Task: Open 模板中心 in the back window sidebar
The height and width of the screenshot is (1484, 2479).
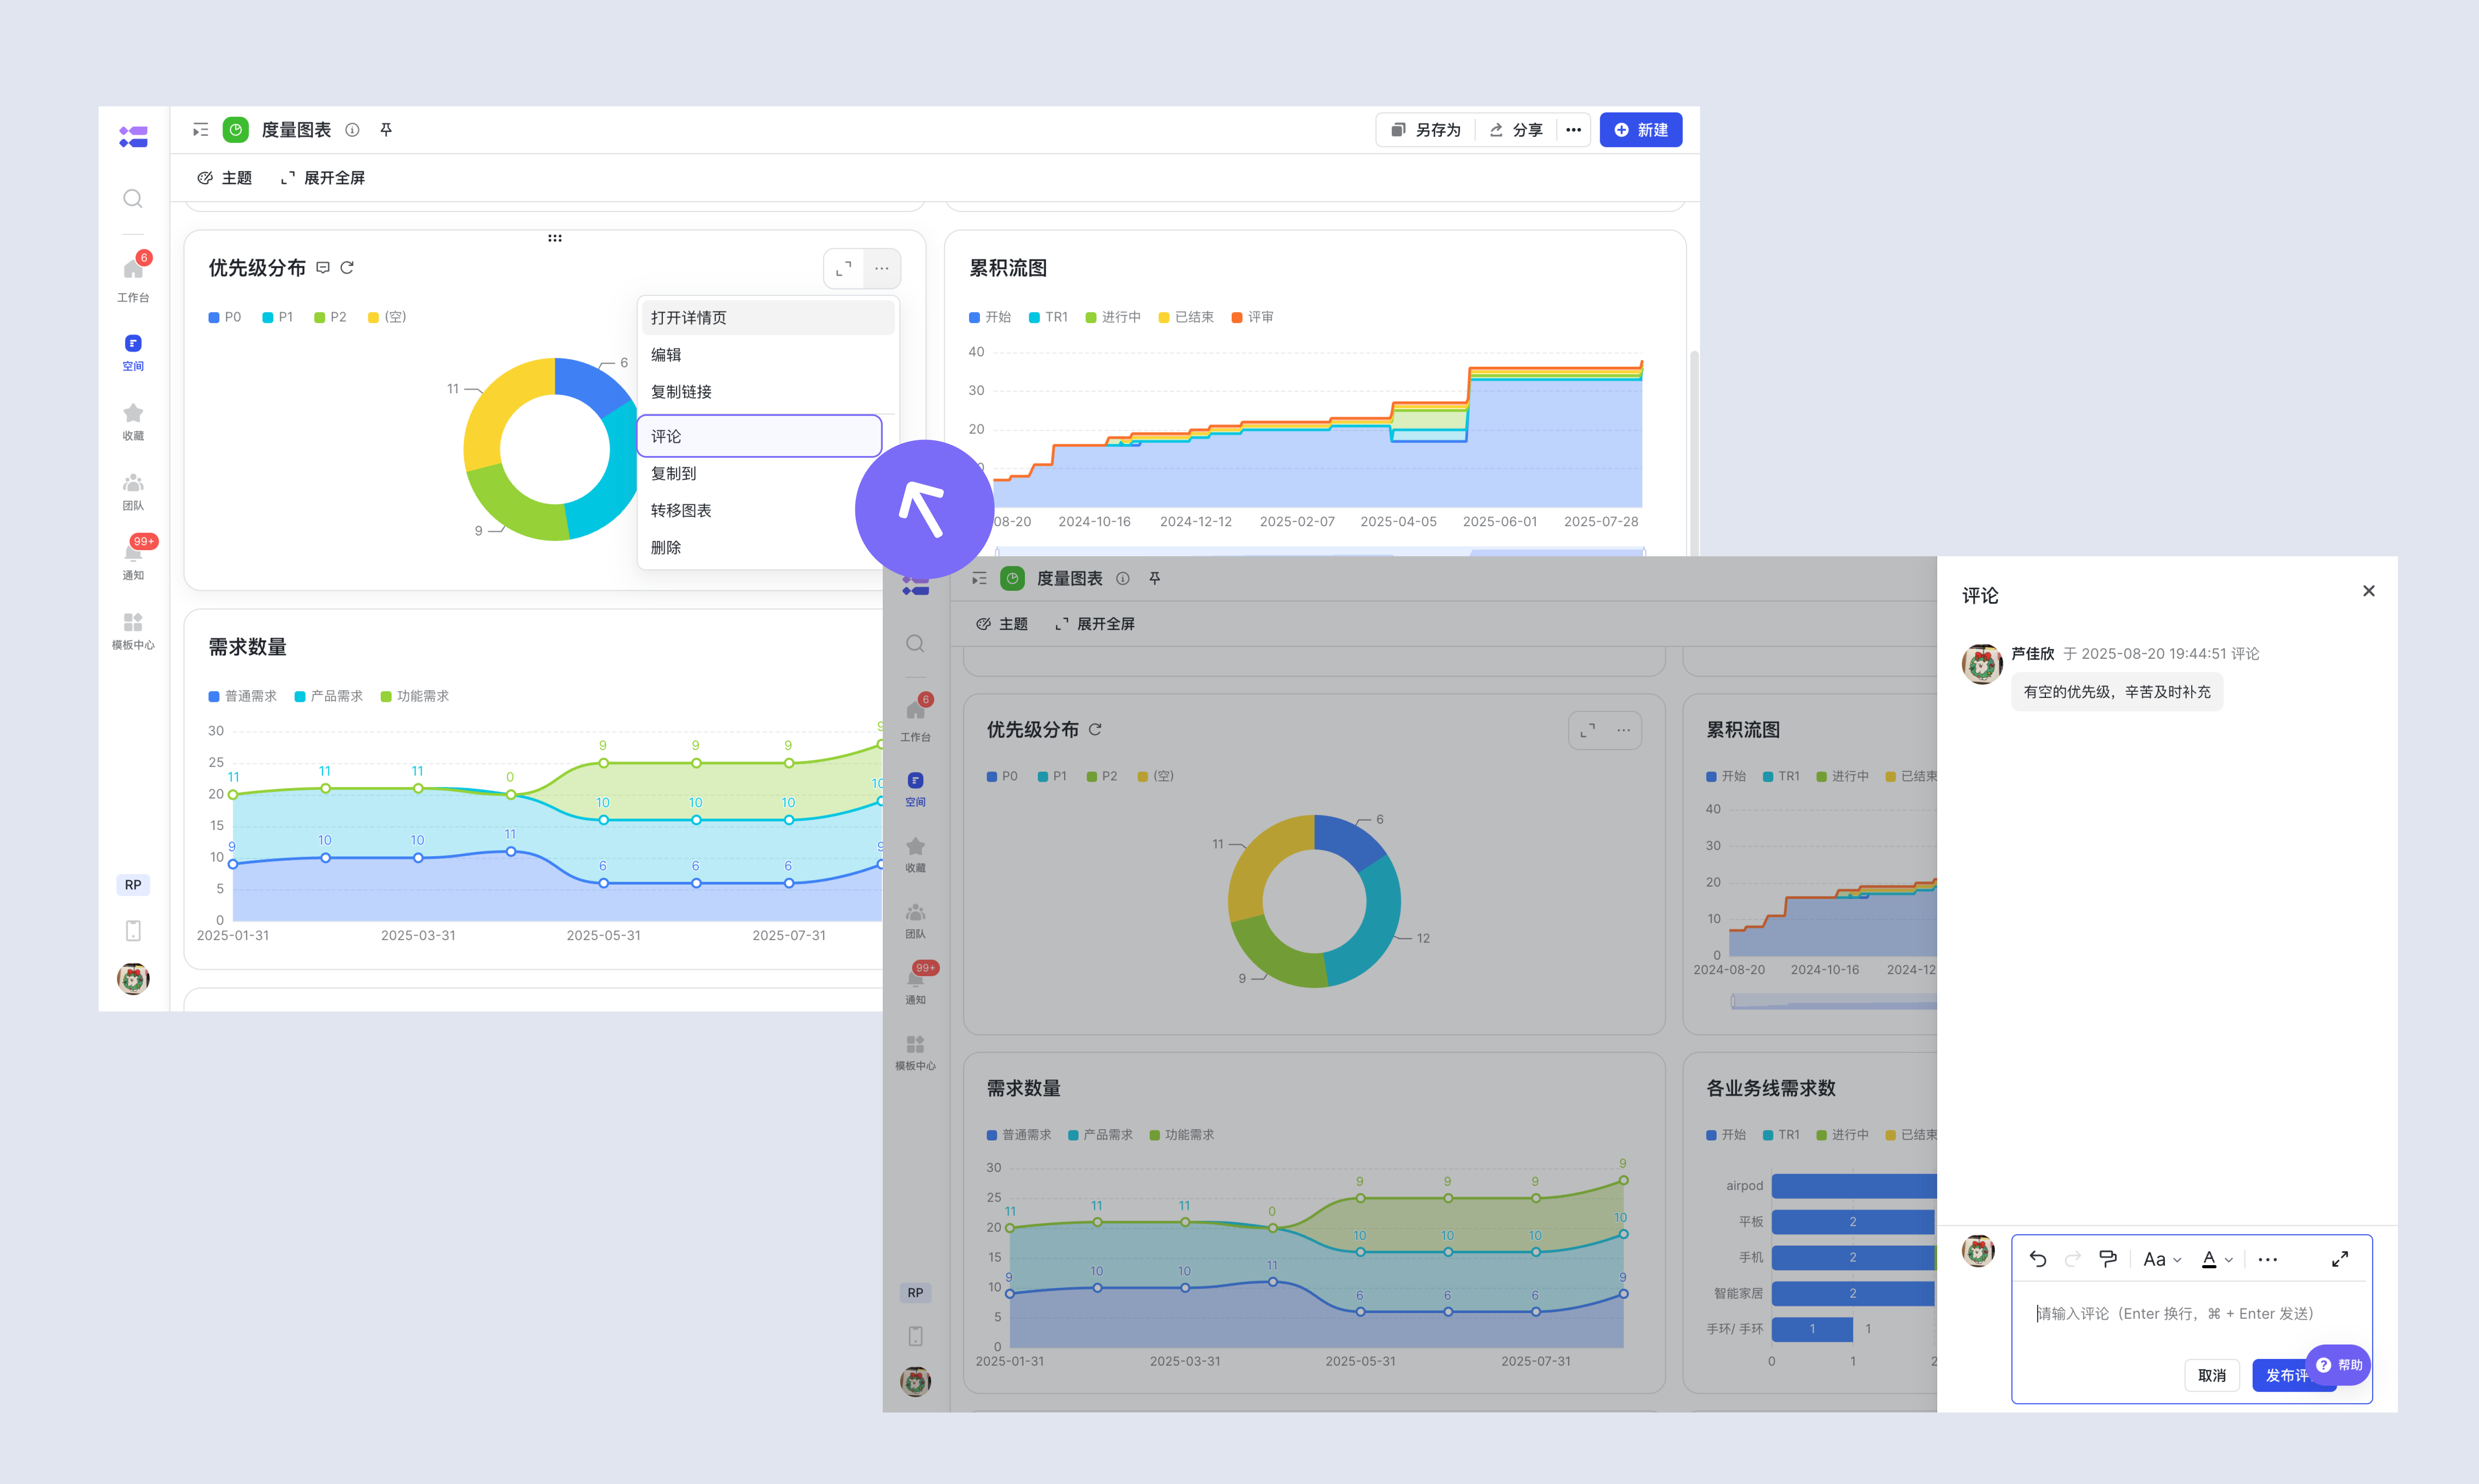Action: 133,631
